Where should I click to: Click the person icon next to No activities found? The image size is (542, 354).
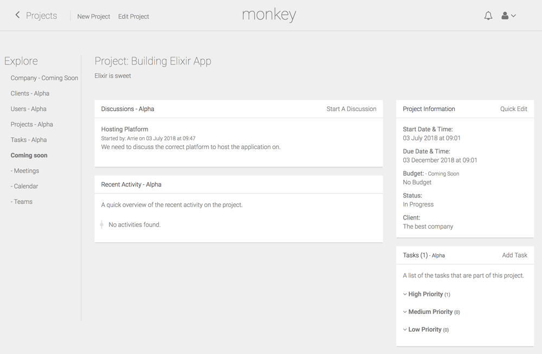102,223
